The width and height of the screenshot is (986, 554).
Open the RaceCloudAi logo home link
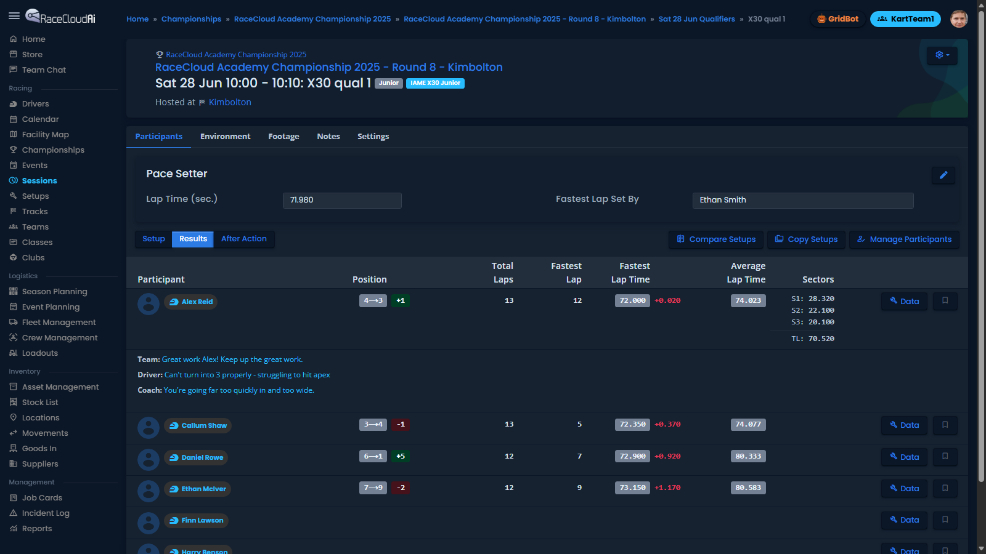point(62,15)
